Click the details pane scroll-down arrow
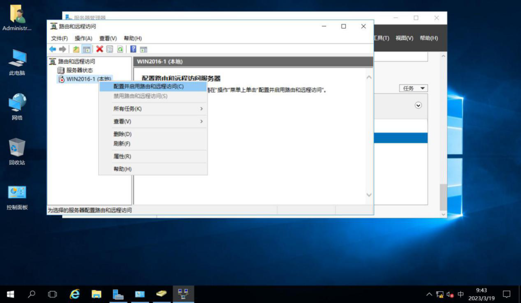Viewport: 521px width, 303px height. pyautogui.click(x=369, y=195)
